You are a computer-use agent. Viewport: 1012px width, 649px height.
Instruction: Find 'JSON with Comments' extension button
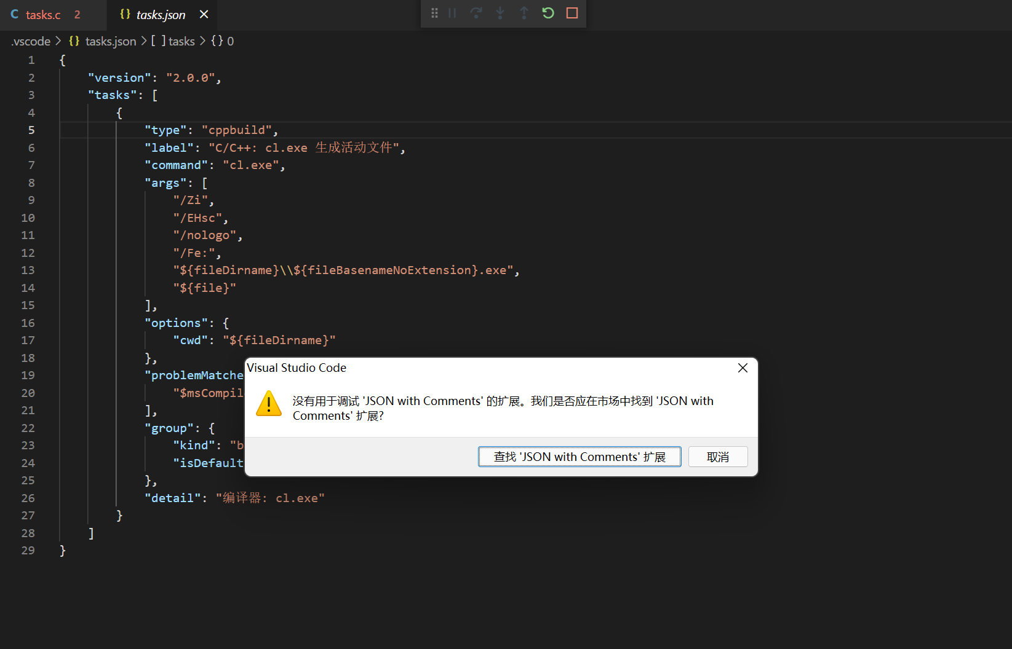[580, 457]
